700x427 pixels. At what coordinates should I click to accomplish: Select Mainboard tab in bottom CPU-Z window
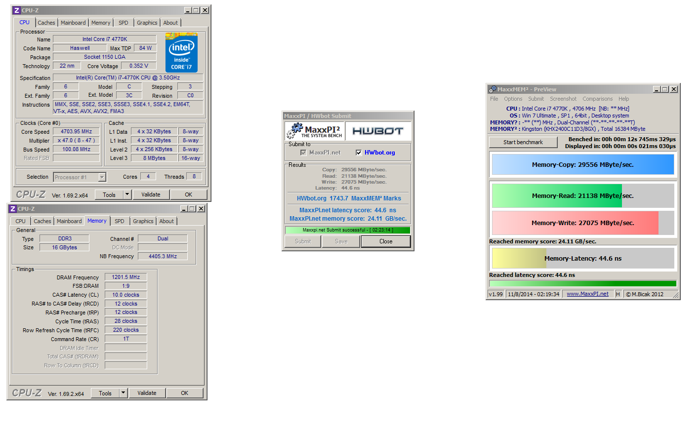pos(69,221)
